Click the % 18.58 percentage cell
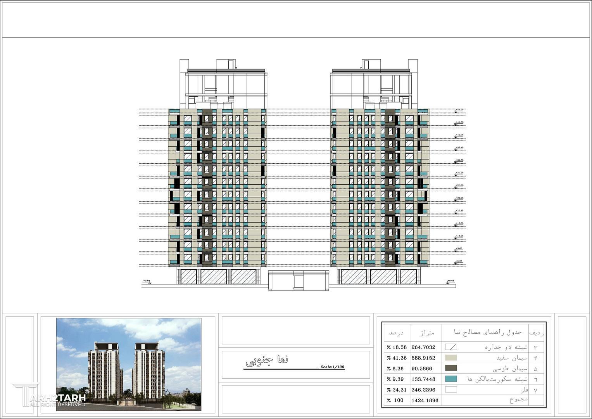The image size is (592, 419). coord(396,348)
